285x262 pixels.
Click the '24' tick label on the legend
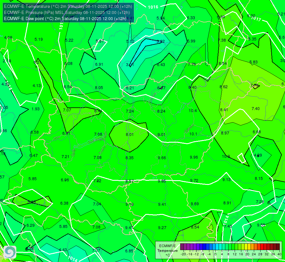click(x=254, y=254)
